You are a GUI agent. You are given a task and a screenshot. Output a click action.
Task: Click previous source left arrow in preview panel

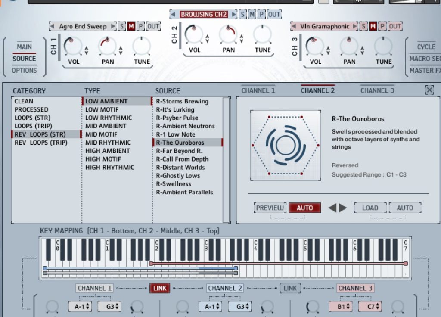(332, 208)
